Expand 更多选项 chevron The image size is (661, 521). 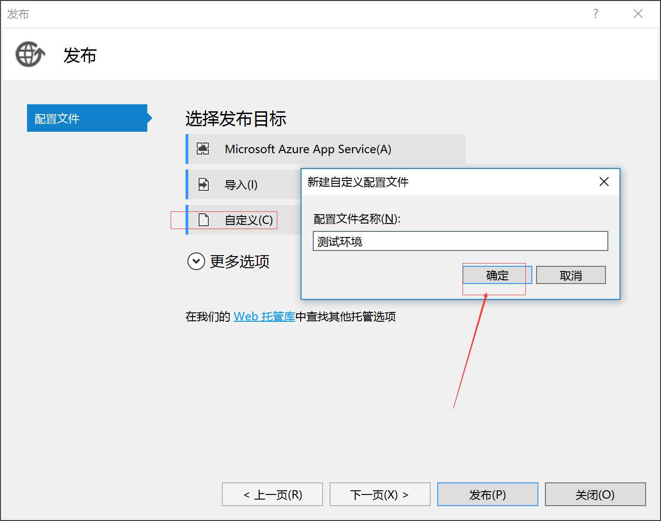(196, 261)
